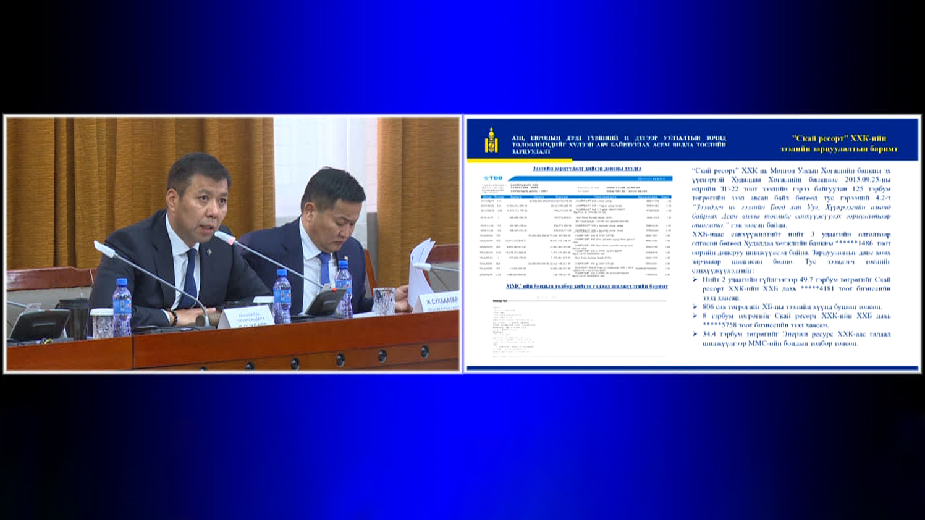Click the yellow subtitle line under "Скай ресорт" title
The width and height of the screenshot is (925, 520).
click(x=838, y=149)
